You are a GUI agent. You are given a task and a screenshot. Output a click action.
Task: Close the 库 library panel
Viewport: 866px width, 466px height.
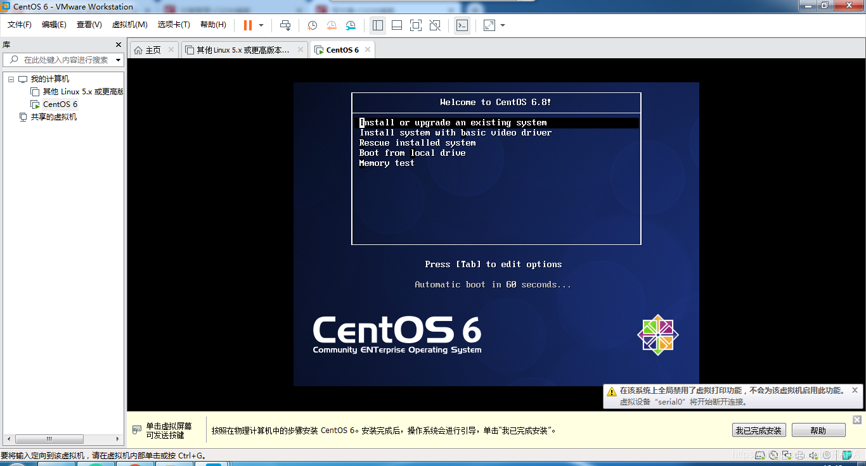tap(118, 44)
